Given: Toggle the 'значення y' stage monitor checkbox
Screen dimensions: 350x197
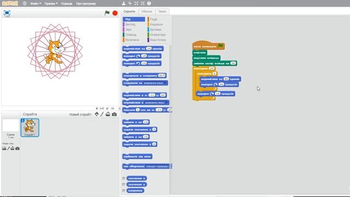Looking at the screenshot, I should 124,184.
